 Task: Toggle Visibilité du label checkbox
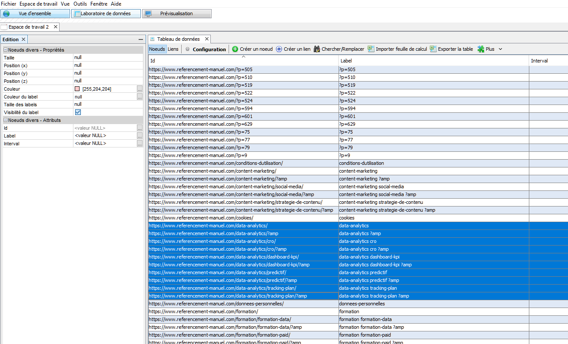78,112
